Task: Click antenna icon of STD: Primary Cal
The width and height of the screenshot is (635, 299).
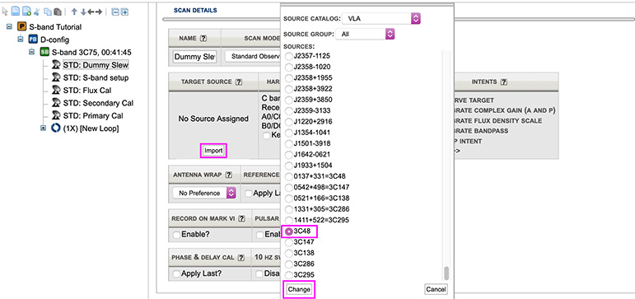Action: [56, 115]
